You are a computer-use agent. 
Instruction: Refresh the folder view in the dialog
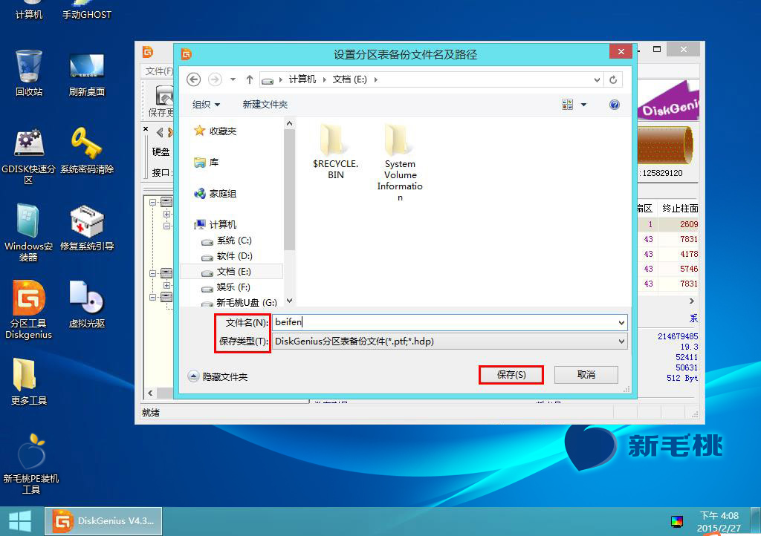[x=613, y=79]
